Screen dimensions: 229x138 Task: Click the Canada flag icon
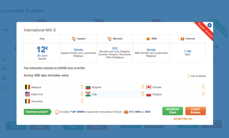149,87
